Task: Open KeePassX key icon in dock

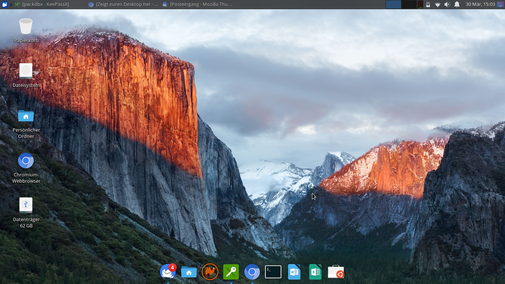Action: (231, 272)
